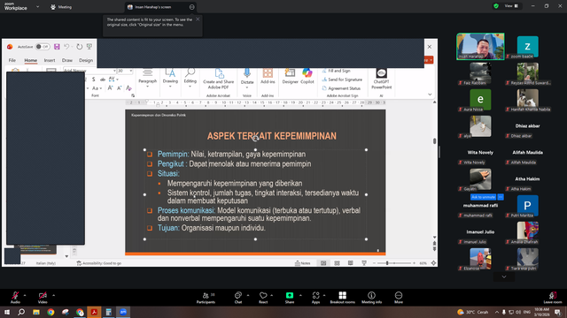Switch to Reading View
The width and height of the screenshot is (567, 318).
[x=351, y=263]
